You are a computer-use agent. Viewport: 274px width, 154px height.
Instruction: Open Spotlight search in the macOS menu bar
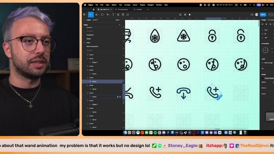click(x=254, y=5)
